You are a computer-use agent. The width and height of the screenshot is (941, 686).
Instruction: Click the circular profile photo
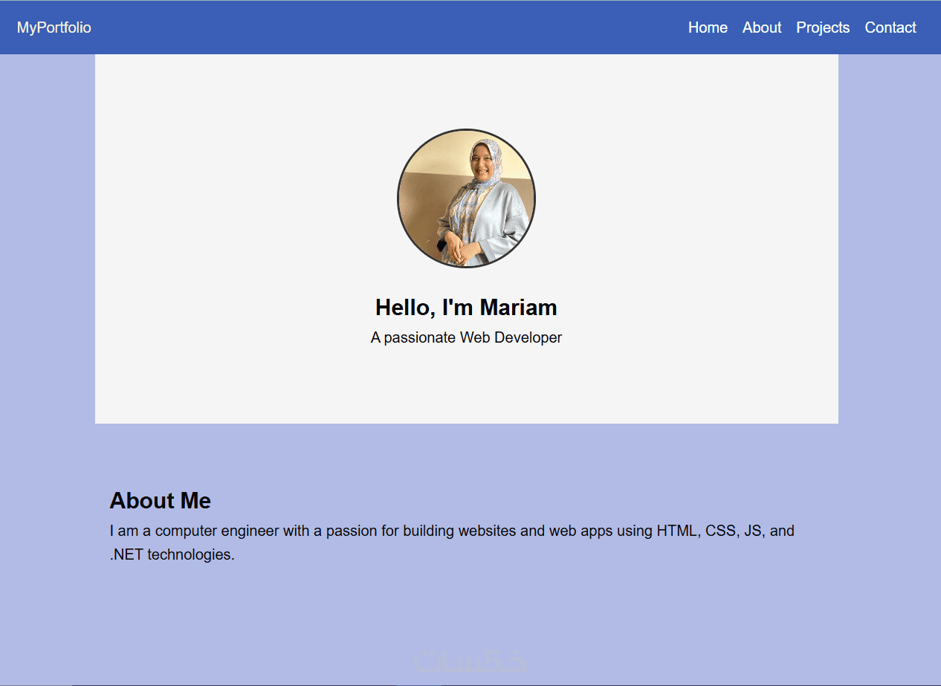(x=466, y=198)
